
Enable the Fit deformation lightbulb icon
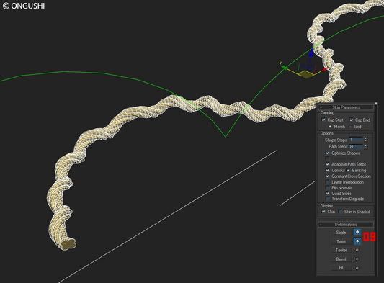click(357, 268)
